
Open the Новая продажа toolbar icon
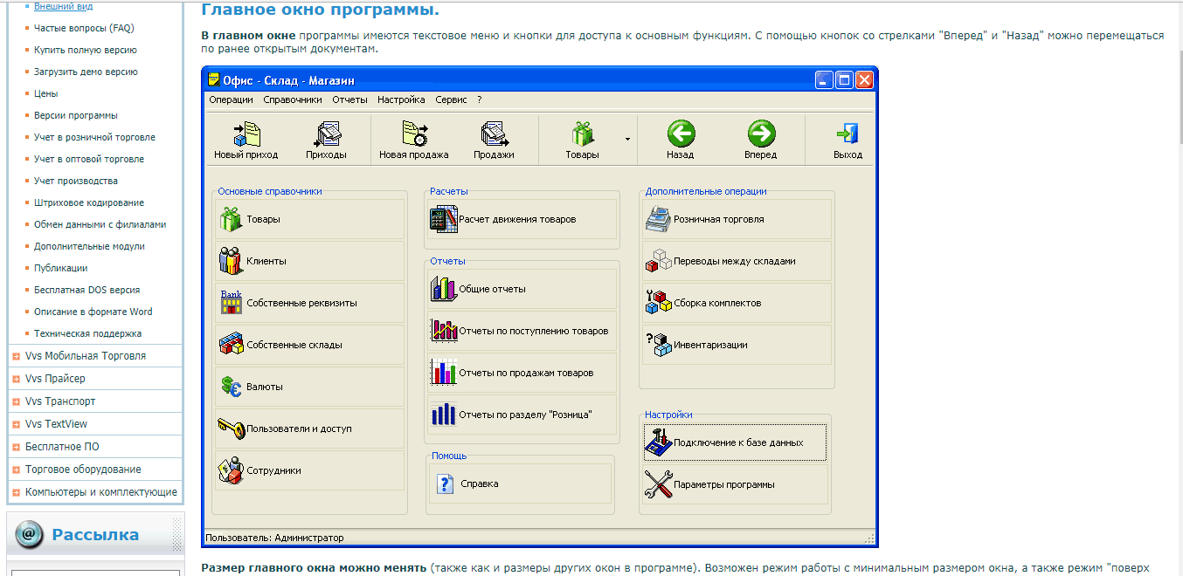tap(414, 134)
